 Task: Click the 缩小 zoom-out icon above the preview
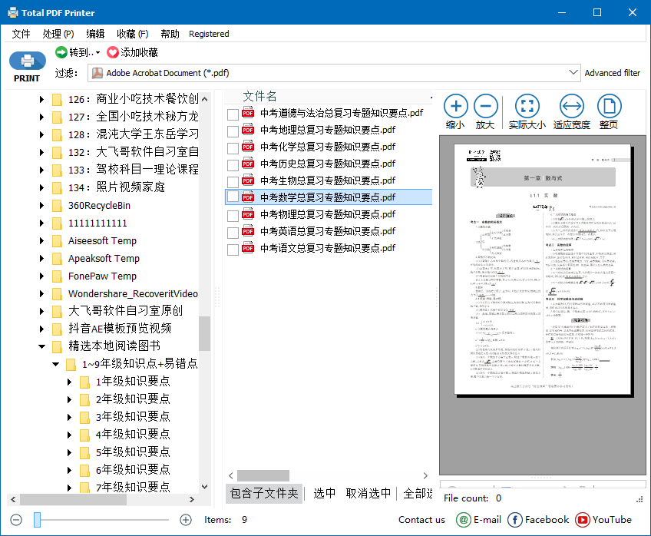tap(455, 106)
